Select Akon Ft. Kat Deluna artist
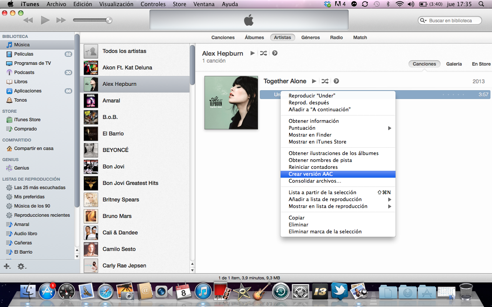This screenshot has width=492, height=307. 135,68
